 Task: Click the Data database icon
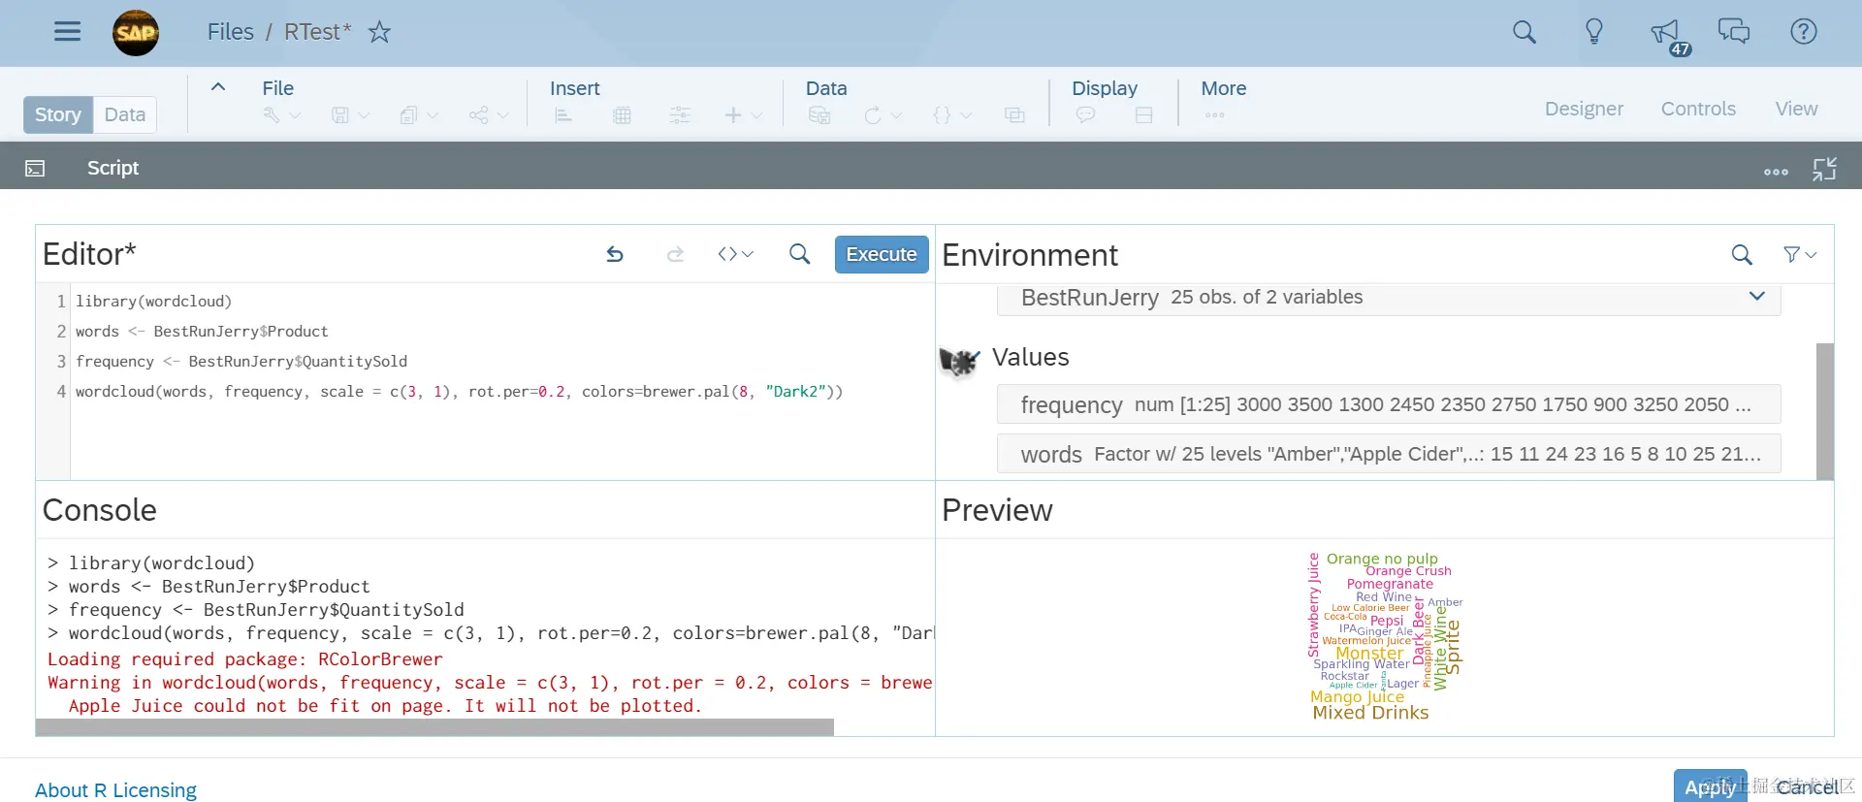pos(819,115)
